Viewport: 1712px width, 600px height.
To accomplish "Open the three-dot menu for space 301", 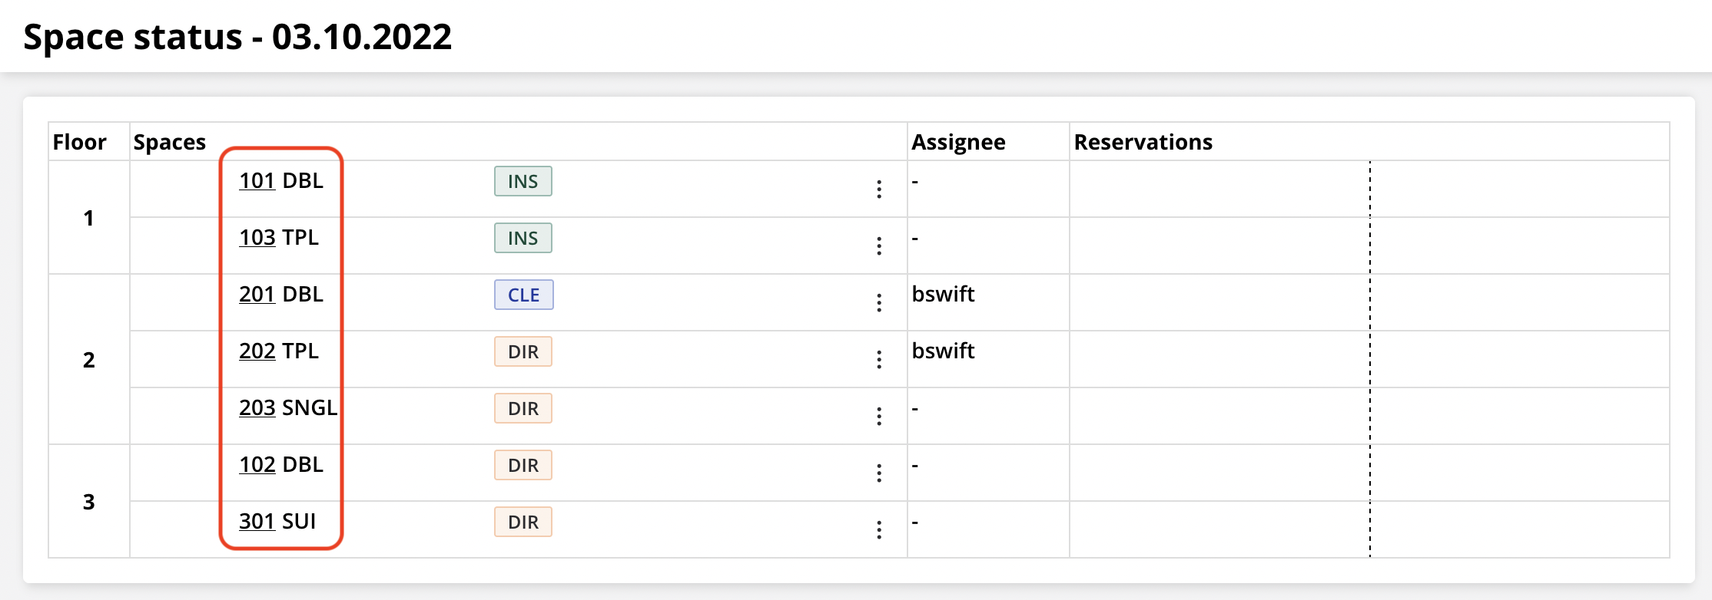I will [879, 529].
